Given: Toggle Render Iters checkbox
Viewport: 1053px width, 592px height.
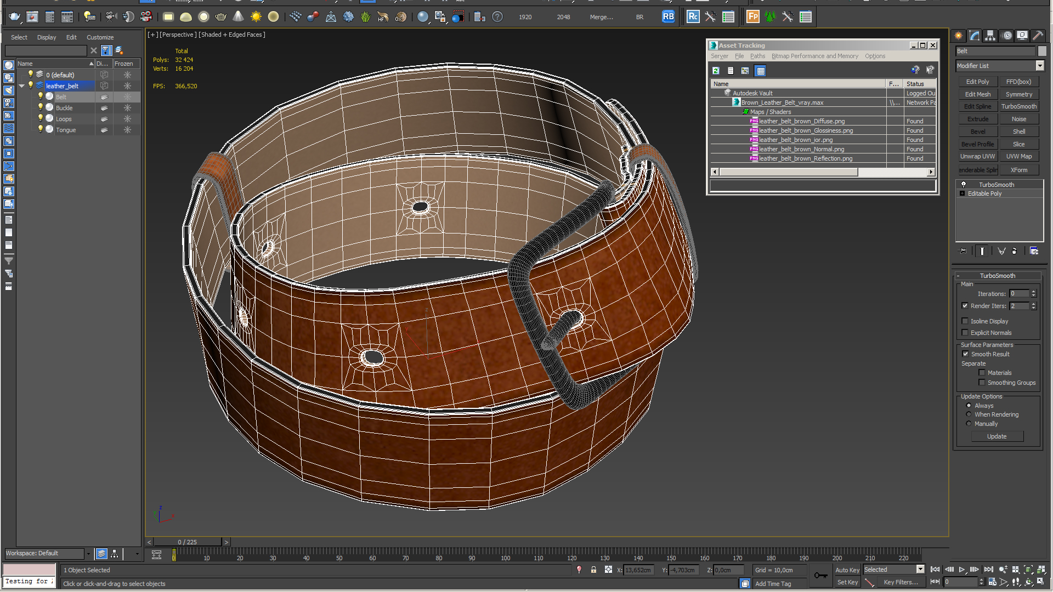Looking at the screenshot, I should pyautogui.click(x=965, y=306).
